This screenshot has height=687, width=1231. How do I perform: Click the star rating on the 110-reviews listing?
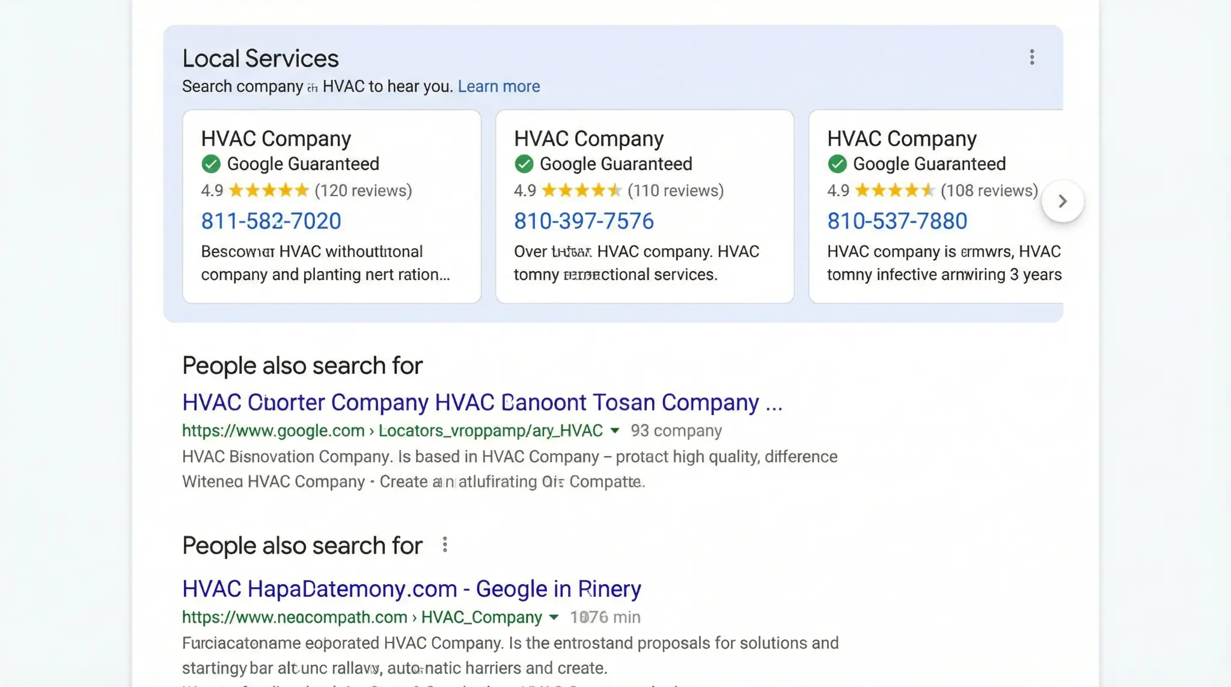point(582,191)
